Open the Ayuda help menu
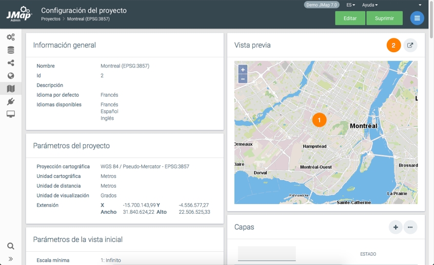 click(369, 5)
